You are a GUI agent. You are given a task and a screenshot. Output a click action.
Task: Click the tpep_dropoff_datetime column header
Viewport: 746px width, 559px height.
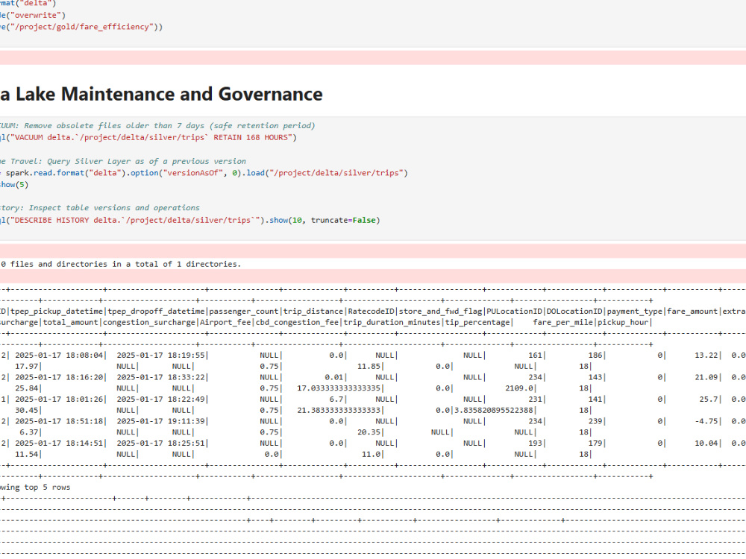pos(157,312)
